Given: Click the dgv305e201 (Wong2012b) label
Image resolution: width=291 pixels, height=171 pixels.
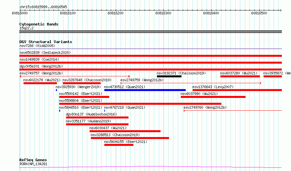Looking at the screenshot, I should tap(41, 66).
